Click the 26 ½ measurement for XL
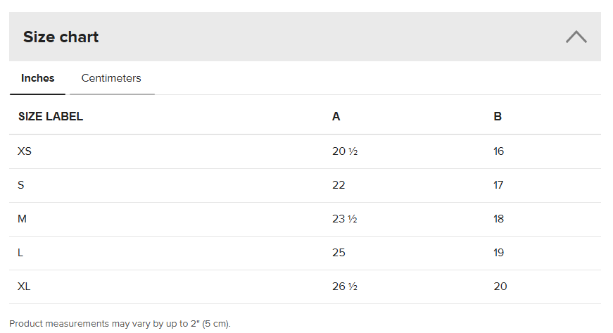 pyautogui.click(x=345, y=287)
